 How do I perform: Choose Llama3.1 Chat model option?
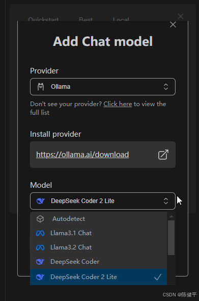(98, 233)
